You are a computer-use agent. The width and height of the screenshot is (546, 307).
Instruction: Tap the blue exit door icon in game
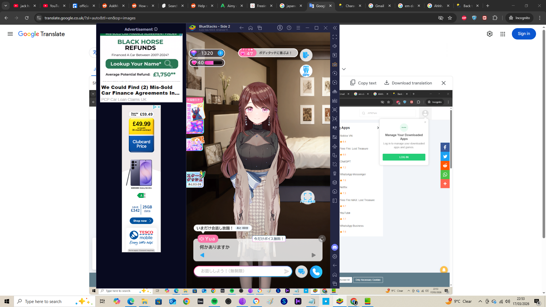(306, 55)
